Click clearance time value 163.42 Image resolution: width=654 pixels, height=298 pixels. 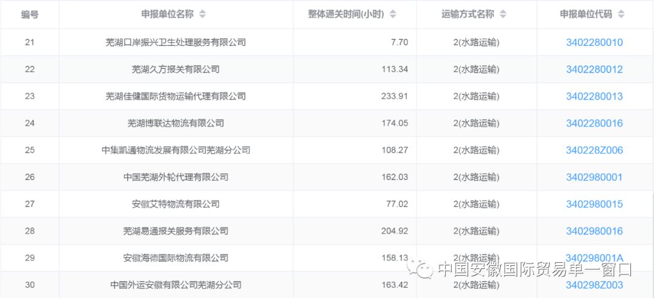click(x=395, y=285)
